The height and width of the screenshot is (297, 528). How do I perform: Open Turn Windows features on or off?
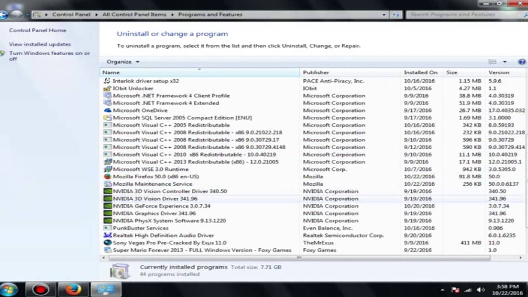click(x=49, y=56)
